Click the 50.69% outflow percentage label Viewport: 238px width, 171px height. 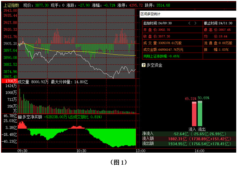203,98
